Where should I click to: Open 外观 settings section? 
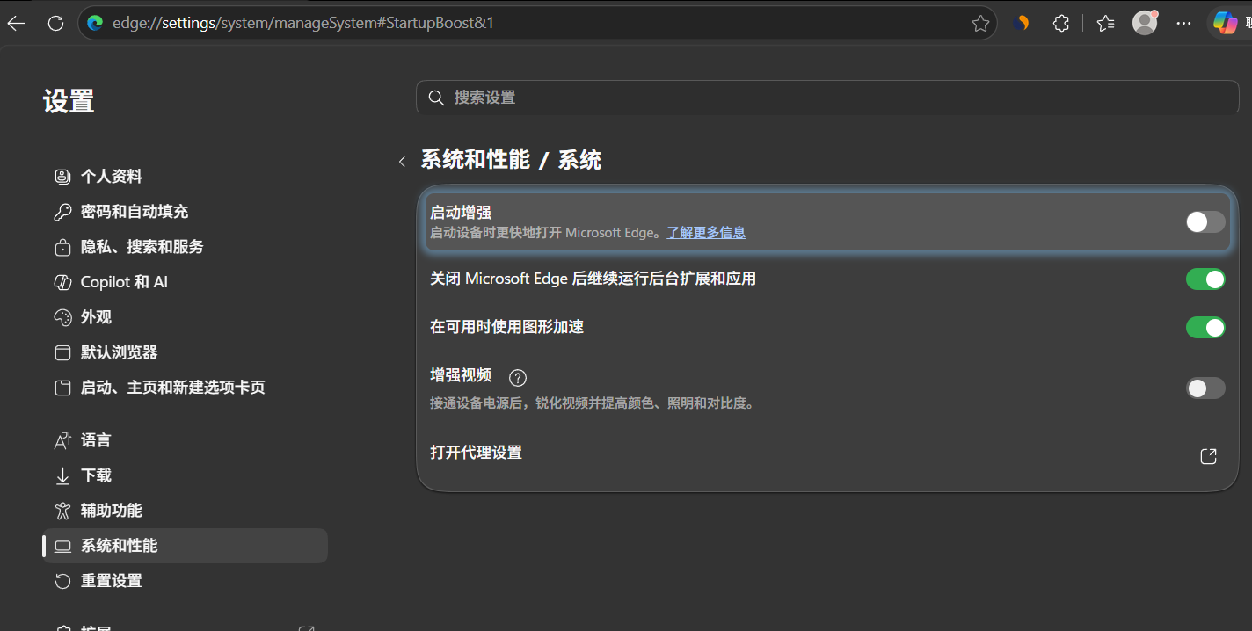pyautogui.click(x=185, y=317)
